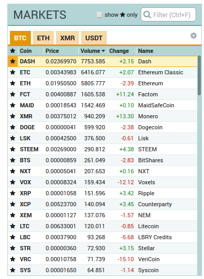
Task: Click the star beside DOGE
Action: pos(13,127)
